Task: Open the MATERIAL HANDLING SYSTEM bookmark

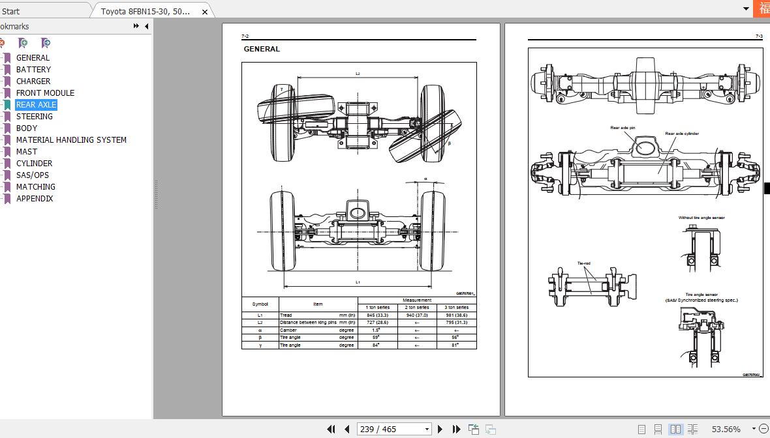Action: click(x=71, y=139)
